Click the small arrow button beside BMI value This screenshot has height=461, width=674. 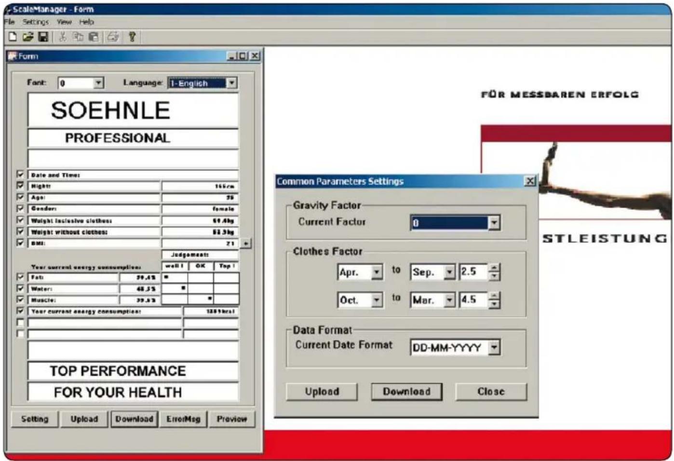pos(246,244)
